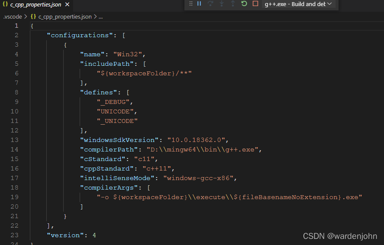Select the c_cpp_properties.json editor tab
The height and width of the screenshot is (245, 384).
coord(35,5)
